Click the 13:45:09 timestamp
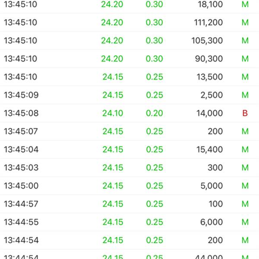259x259 pixels. point(21,95)
